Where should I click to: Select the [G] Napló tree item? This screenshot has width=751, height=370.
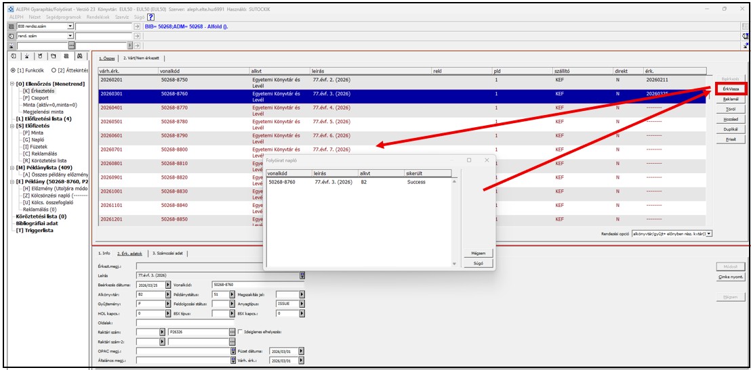32,139
